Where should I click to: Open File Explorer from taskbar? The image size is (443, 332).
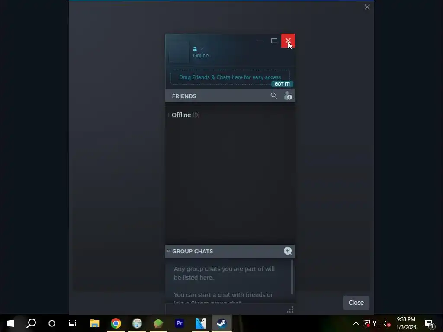point(95,323)
